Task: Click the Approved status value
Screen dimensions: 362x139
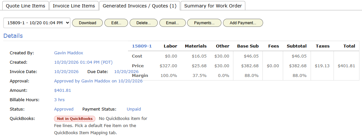Action: coord(64,109)
